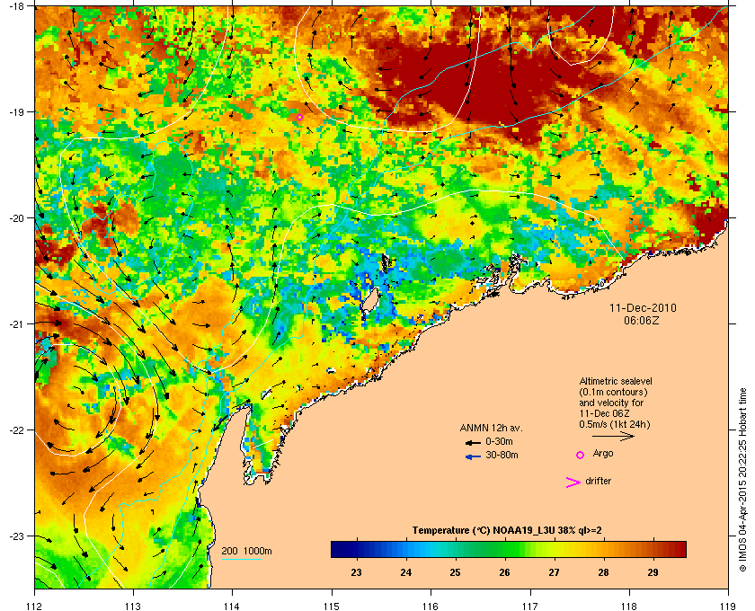Click the latitude axis label -22
Screen dimensions: 755x611
click(16, 429)
